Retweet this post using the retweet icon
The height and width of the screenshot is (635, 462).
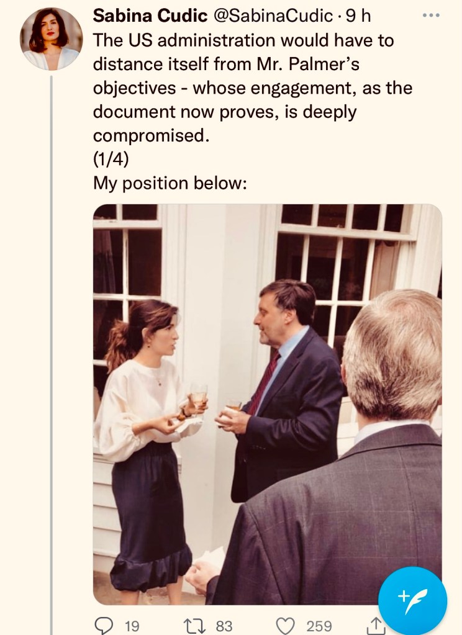point(197,625)
